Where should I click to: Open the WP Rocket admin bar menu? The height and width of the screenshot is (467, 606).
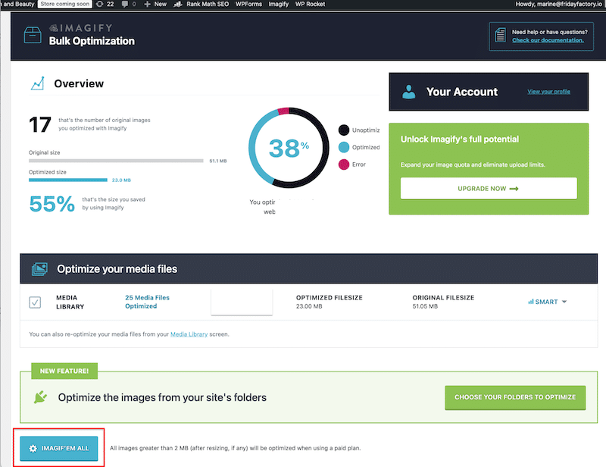(x=310, y=4)
